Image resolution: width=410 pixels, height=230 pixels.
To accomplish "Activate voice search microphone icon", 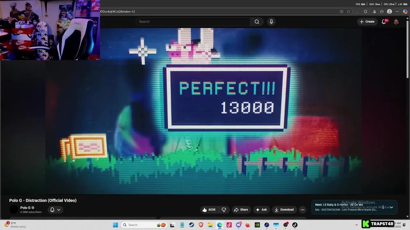I will click(x=271, y=22).
